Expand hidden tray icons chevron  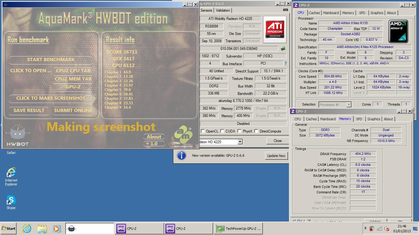point(365,228)
